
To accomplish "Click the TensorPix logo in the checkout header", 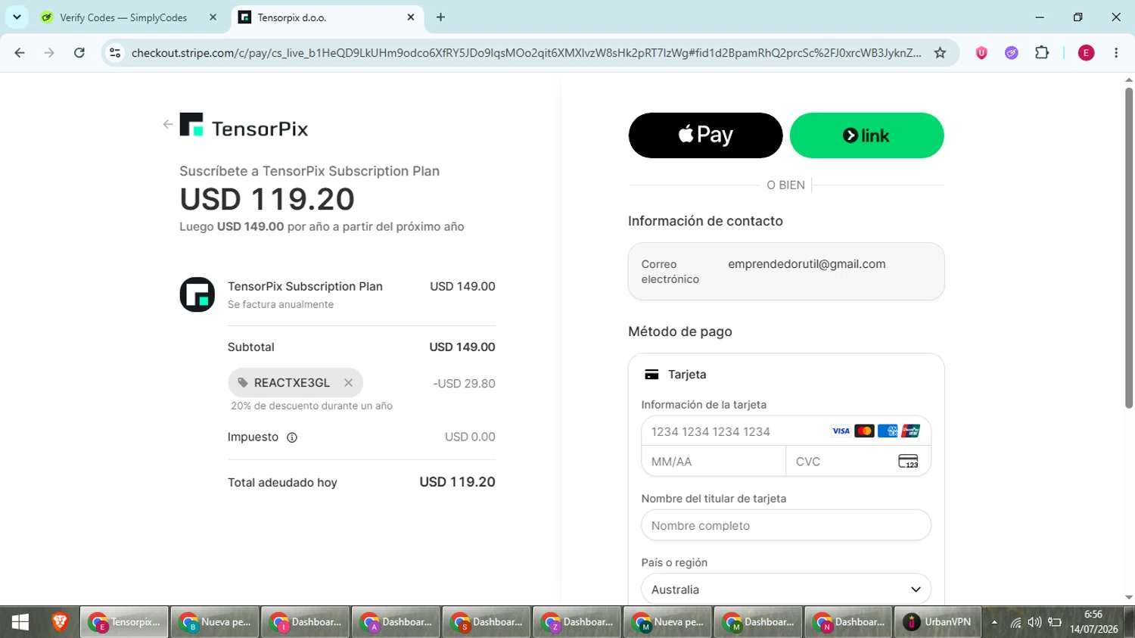I will [244, 126].
